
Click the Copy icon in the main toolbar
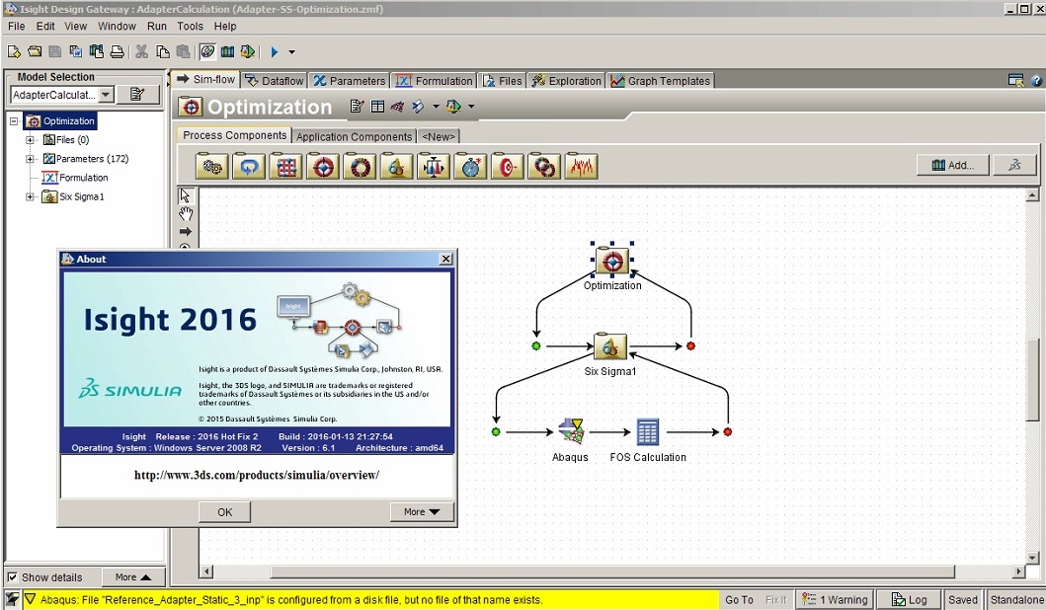(162, 51)
